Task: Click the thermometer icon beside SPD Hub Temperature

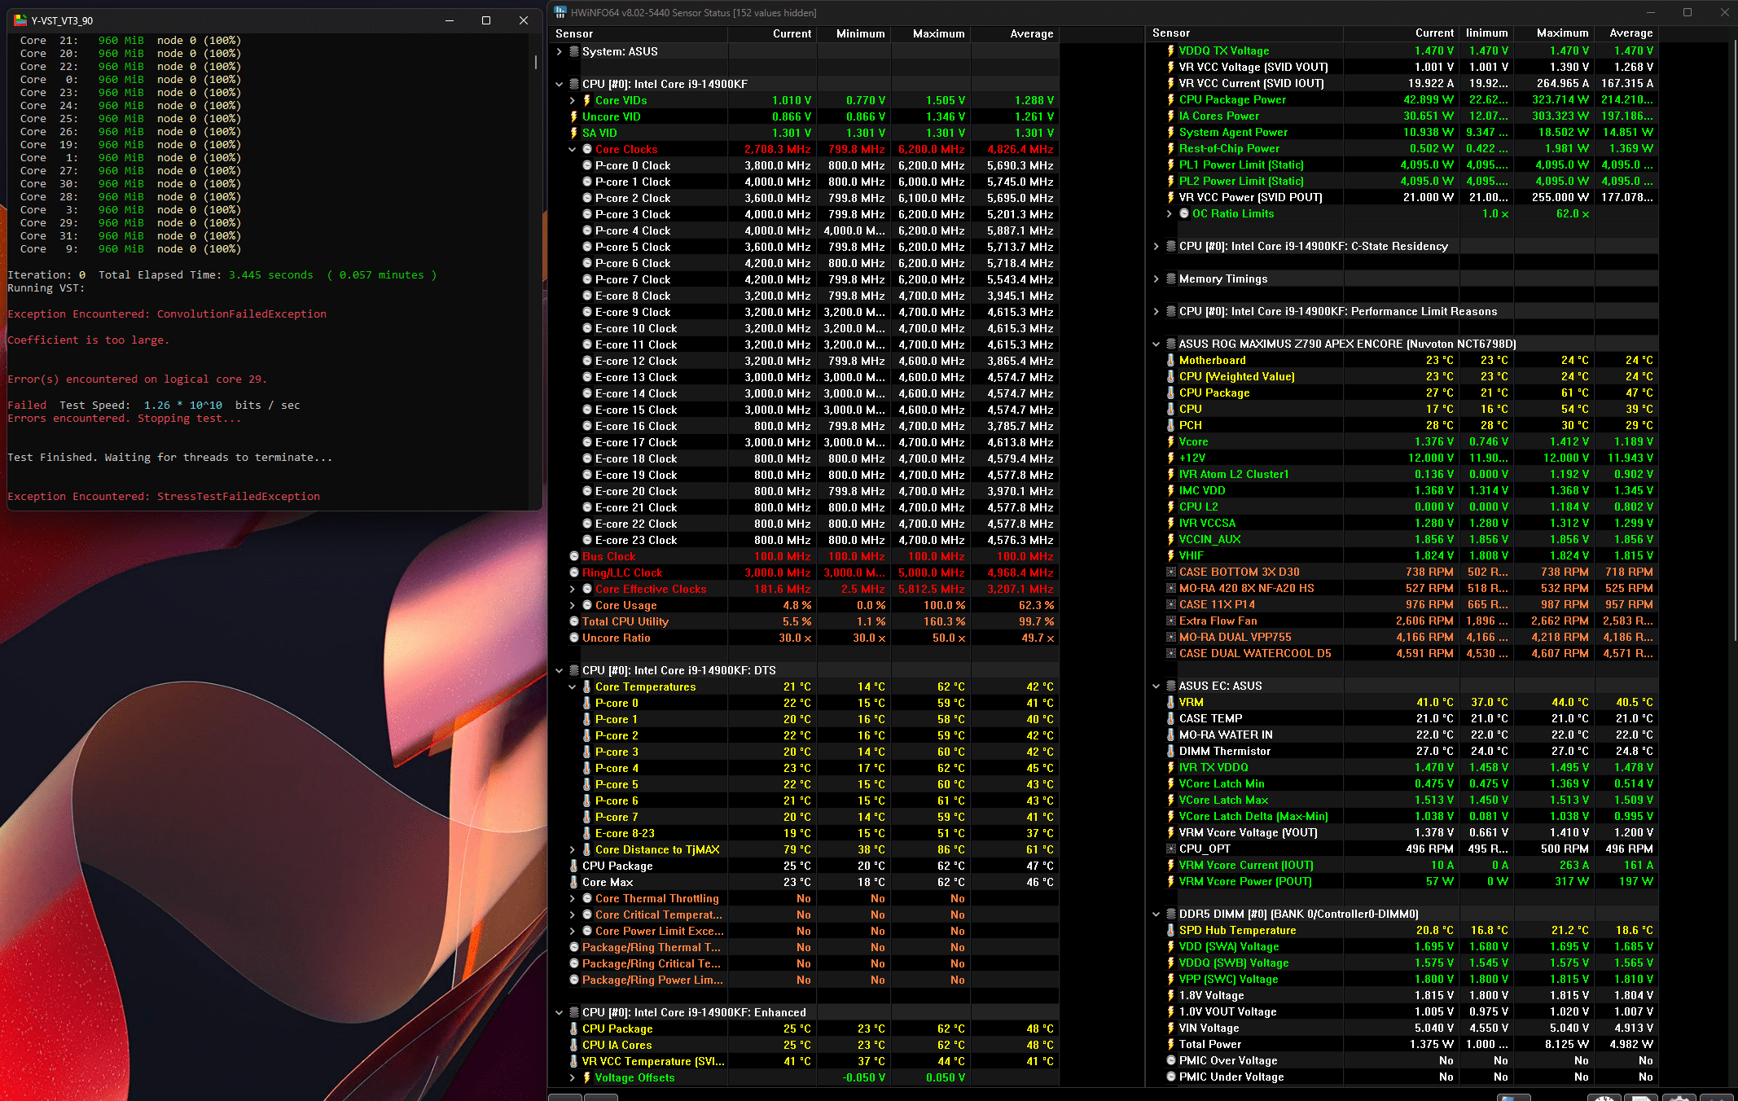Action: tap(1170, 930)
